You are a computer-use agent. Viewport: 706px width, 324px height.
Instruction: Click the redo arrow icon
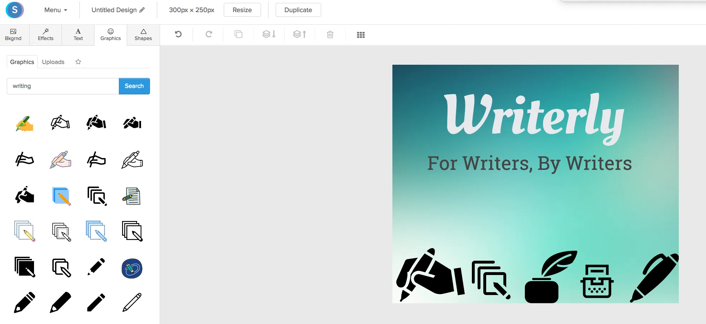click(209, 34)
